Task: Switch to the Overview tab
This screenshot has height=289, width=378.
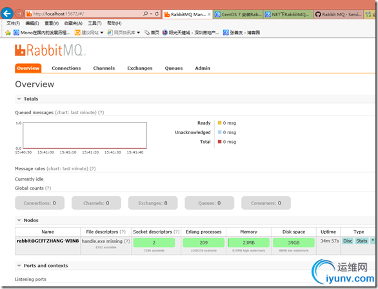Action: [28, 68]
